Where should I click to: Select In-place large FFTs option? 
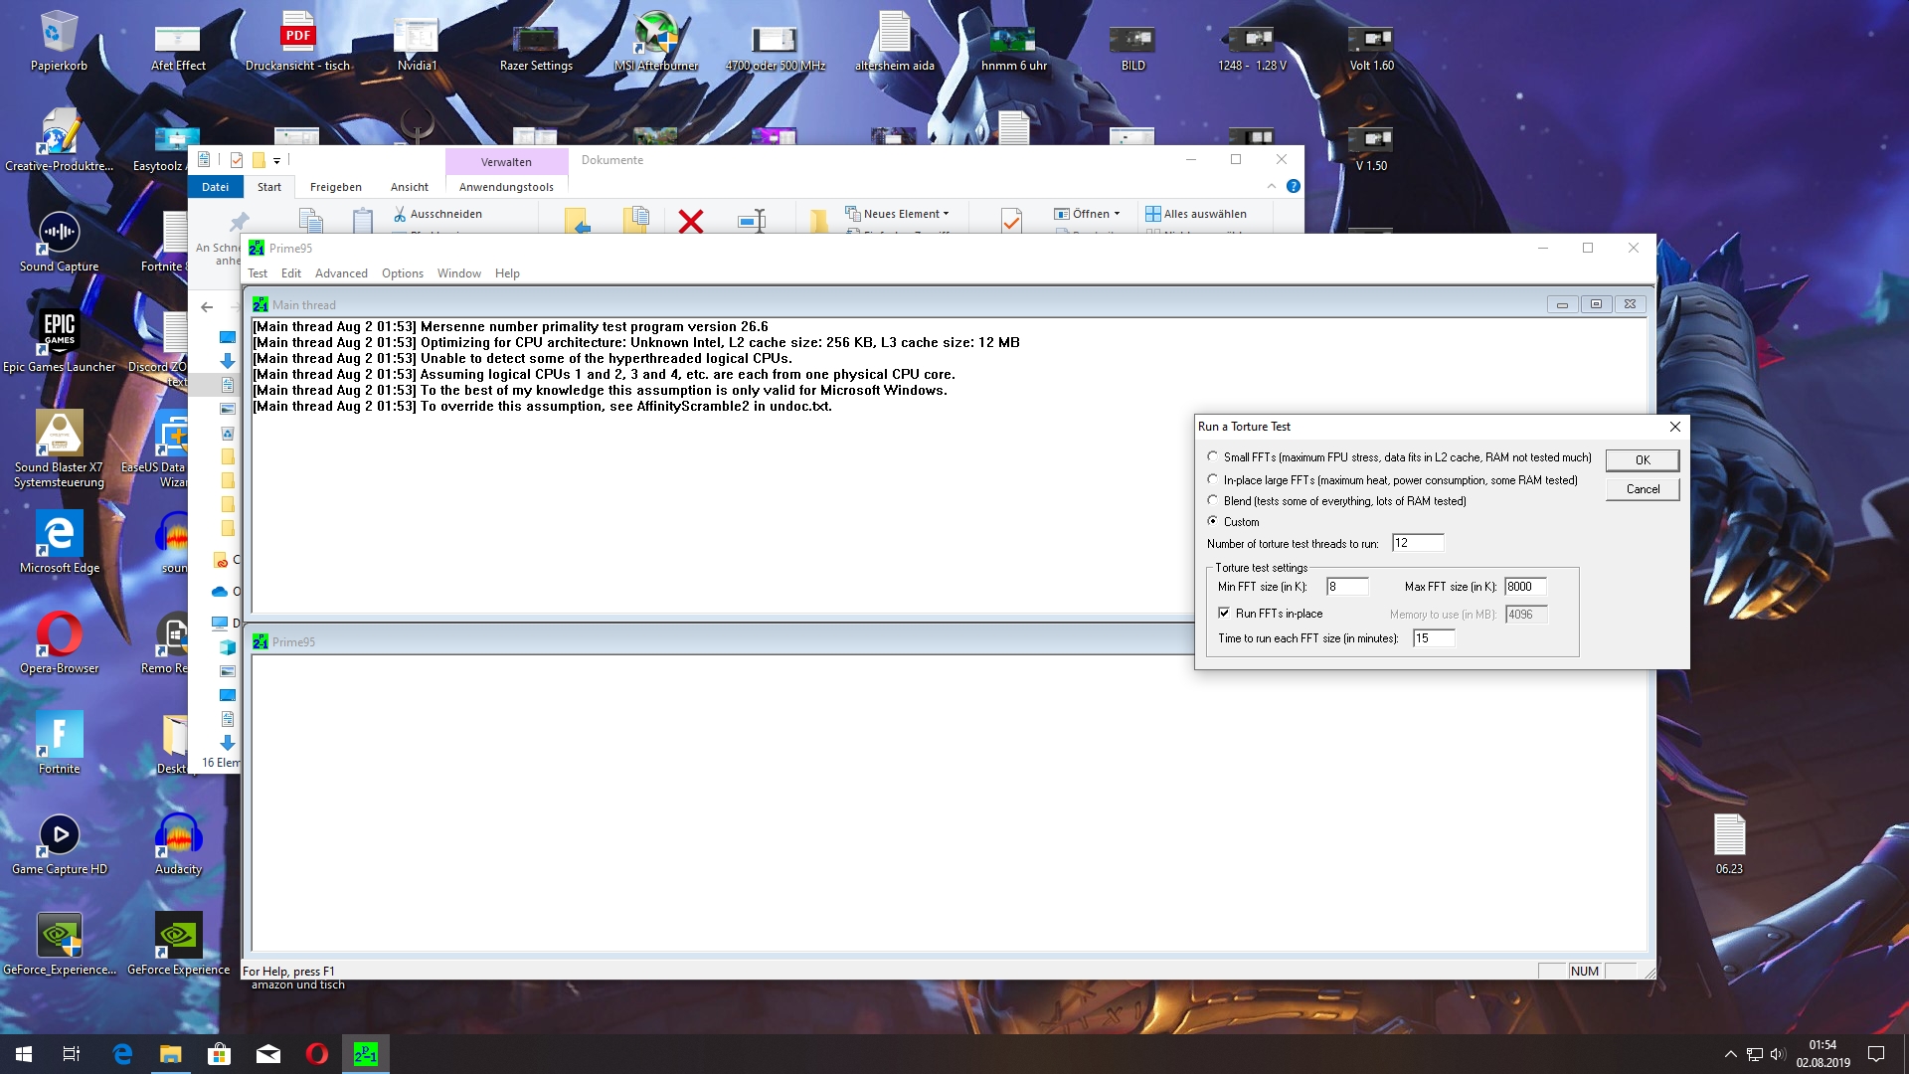(x=1212, y=479)
